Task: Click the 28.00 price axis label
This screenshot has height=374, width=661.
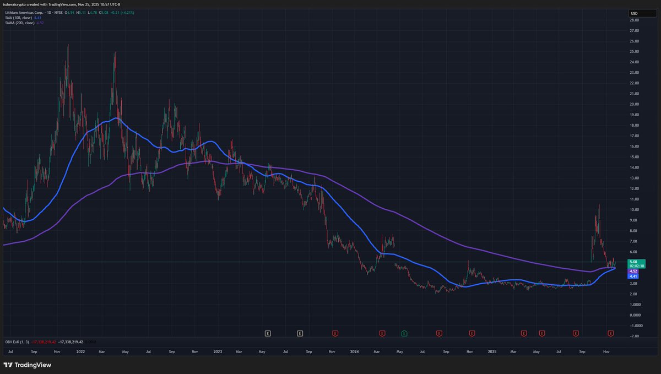Action: point(635,20)
